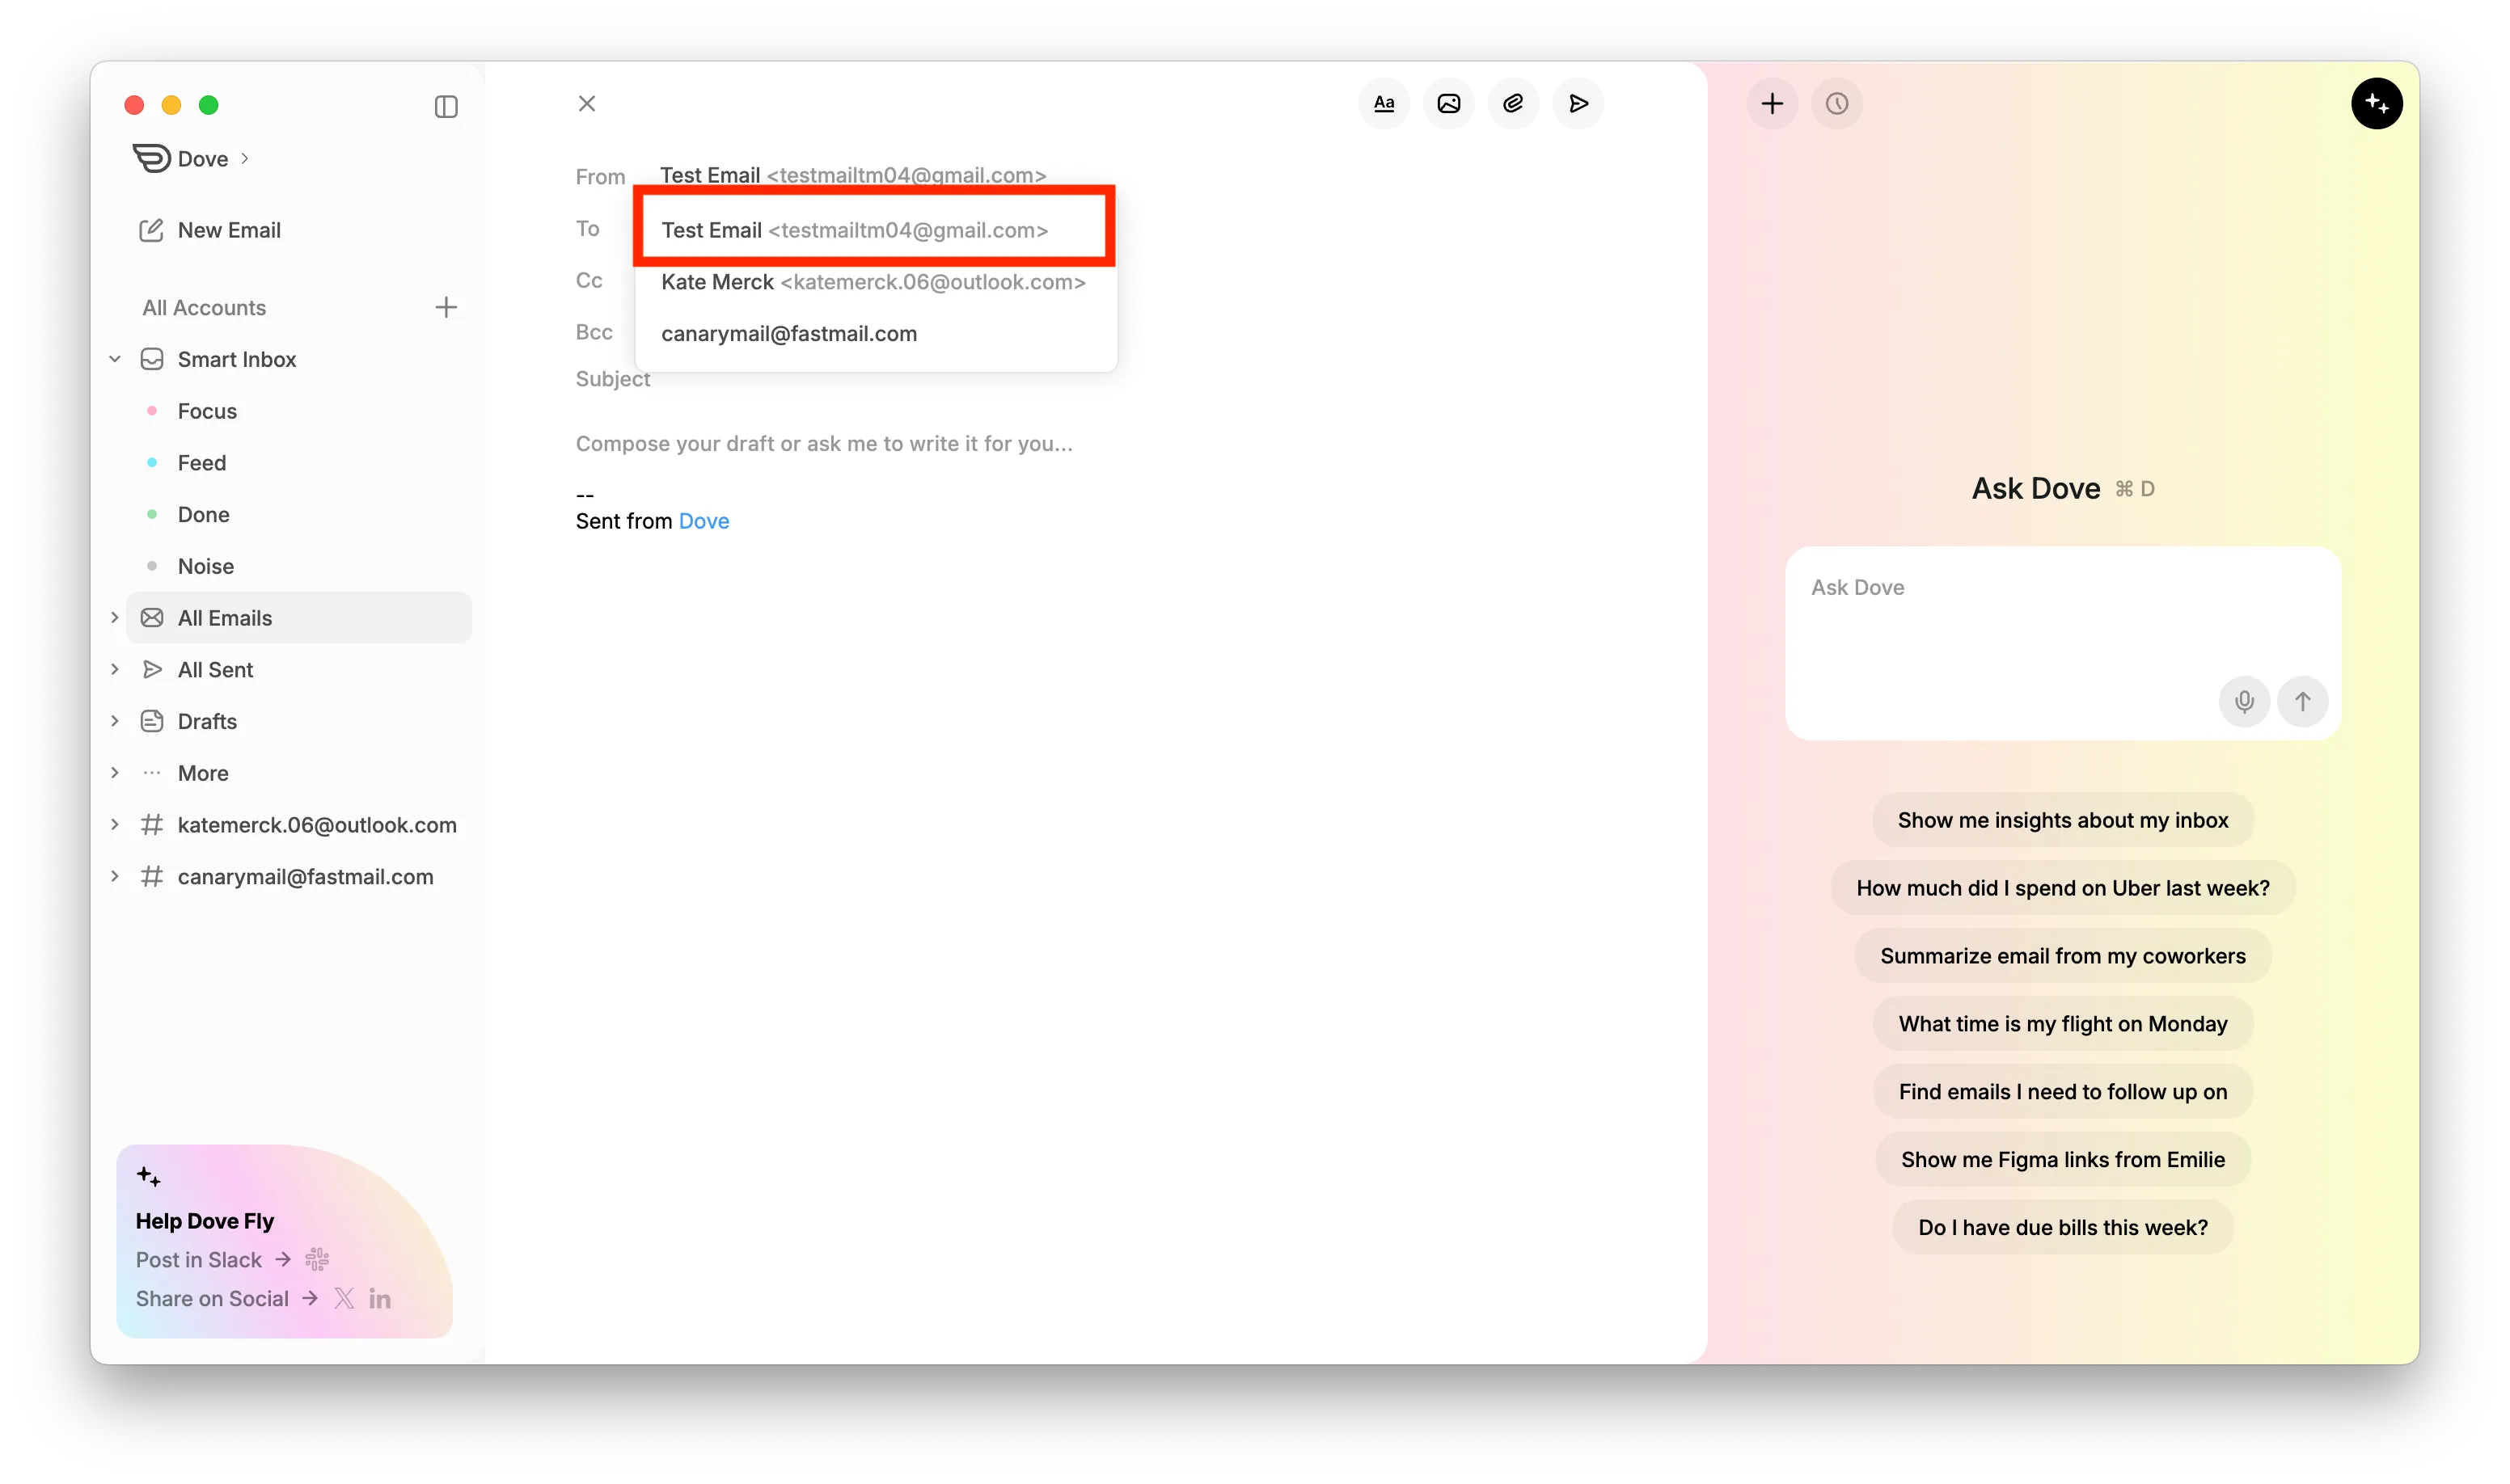This screenshot has height=1484, width=2510.
Task: Click the black sparkle AI button
Action: [2376, 104]
